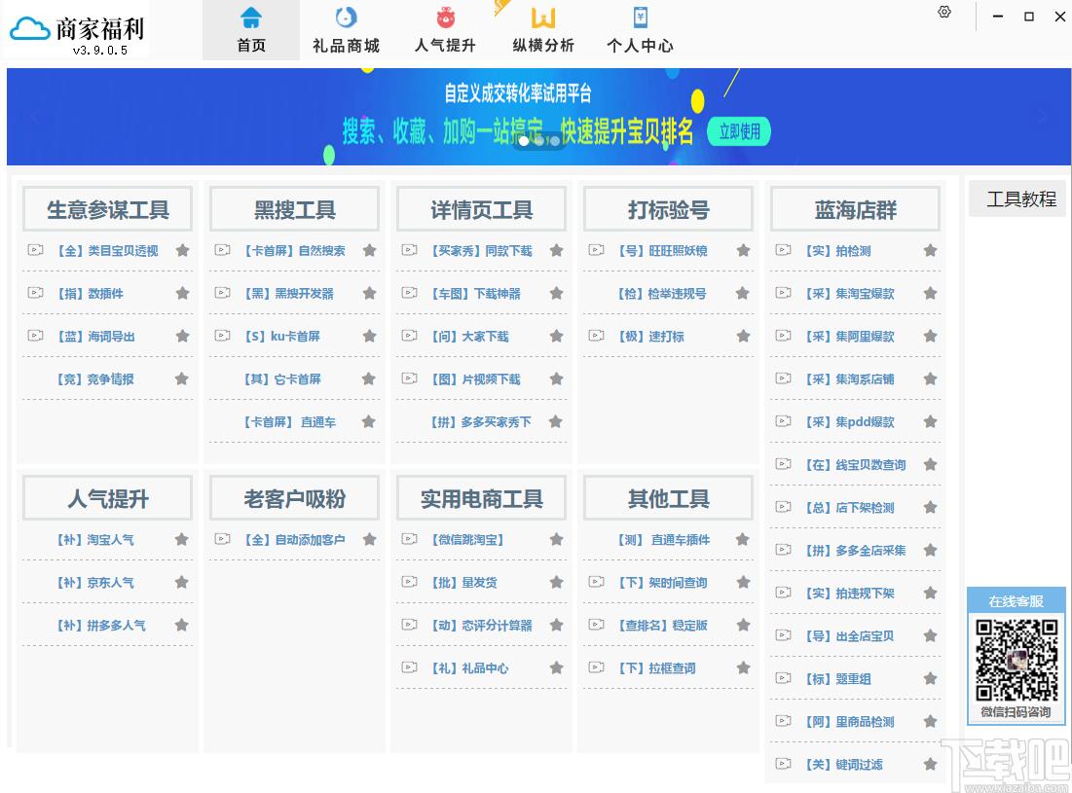
Task: Open 【拼】多多买家秀下 tool
Action: tap(481, 422)
